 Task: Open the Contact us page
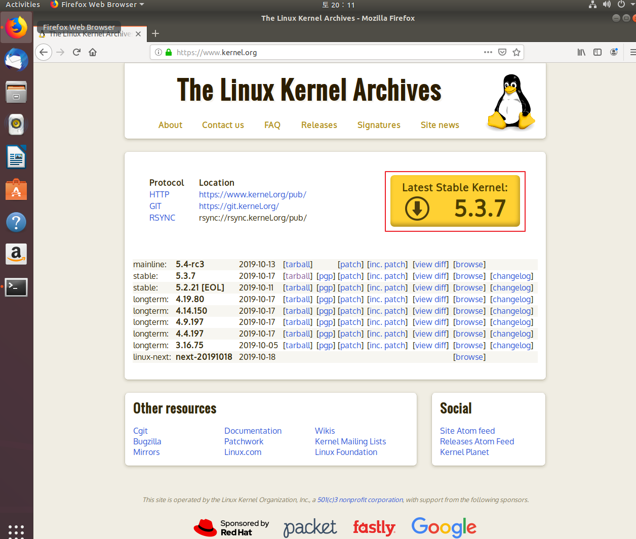click(223, 125)
